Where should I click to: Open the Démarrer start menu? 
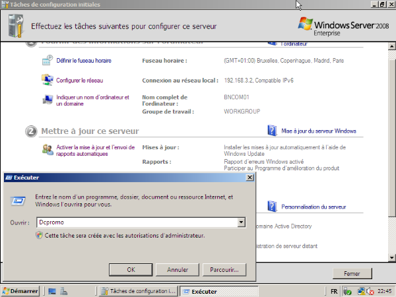point(20,291)
